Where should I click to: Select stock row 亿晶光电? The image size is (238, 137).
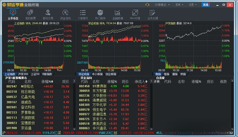(x=38, y=97)
